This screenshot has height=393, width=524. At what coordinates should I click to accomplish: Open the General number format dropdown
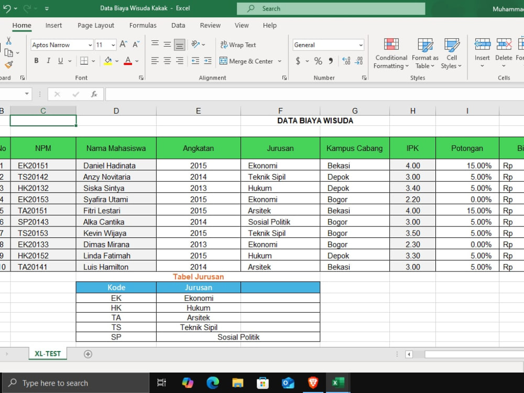click(x=361, y=45)
